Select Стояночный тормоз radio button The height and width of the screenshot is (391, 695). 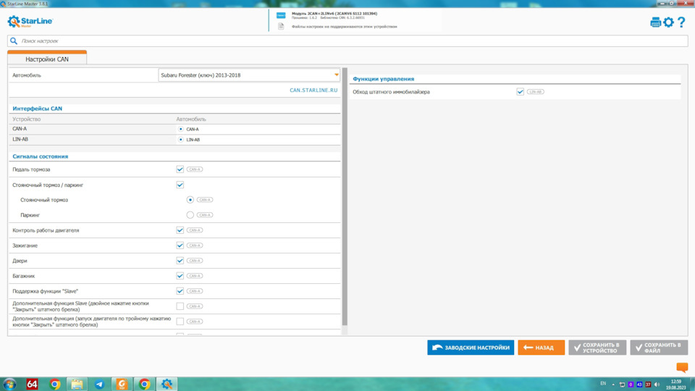[x=190, y=200]
